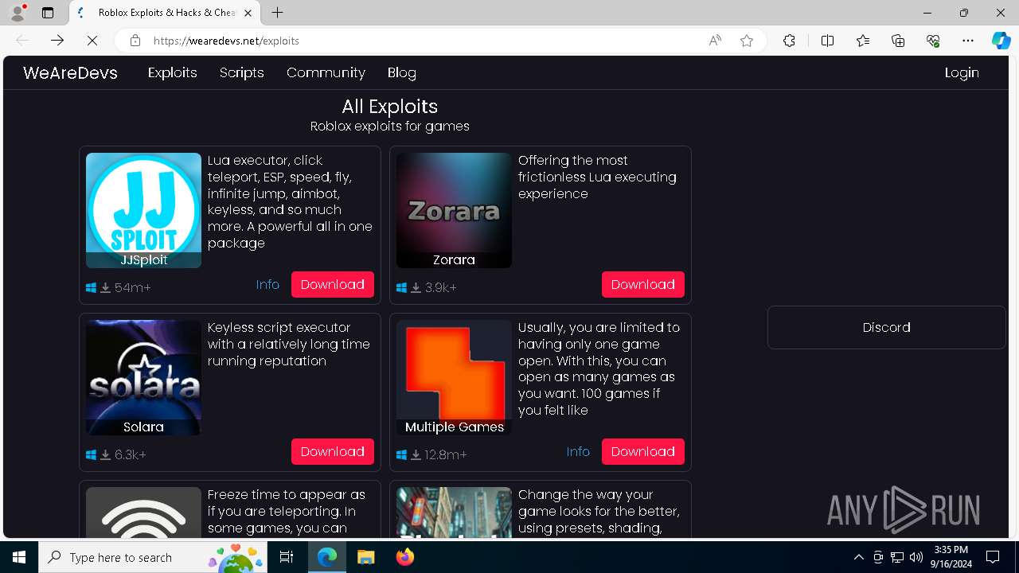The height and width of the screenshot is (573, 1019).
Task: Show hidden system tray icons
Action: [x=858, y=557]
